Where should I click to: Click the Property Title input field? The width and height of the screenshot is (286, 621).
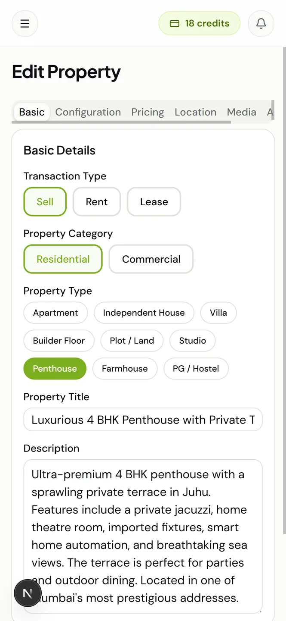[x=143, y=420]
